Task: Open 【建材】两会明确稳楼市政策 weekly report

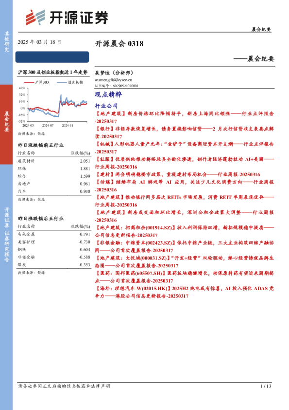Action: 177,174
